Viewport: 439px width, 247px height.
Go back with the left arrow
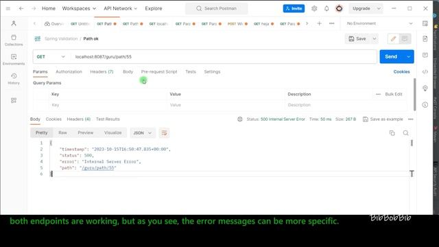21,9
